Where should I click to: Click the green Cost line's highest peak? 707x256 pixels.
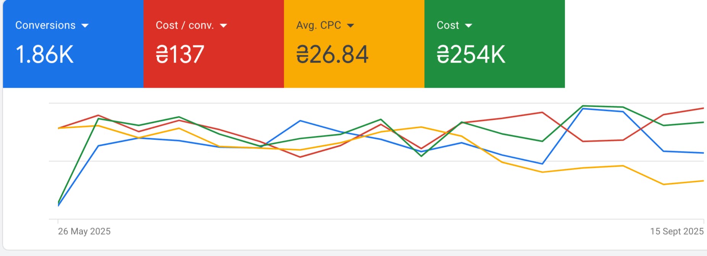pyautogui.click(x=583, y=106)
